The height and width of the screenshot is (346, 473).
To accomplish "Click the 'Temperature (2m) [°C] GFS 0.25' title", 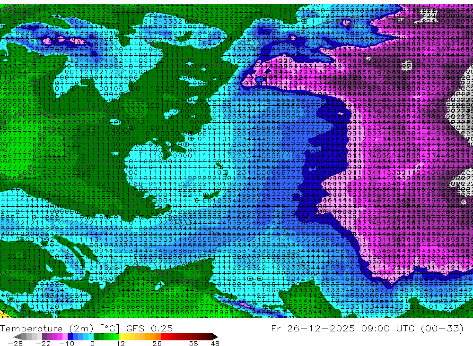I will [x=86, y=328].
